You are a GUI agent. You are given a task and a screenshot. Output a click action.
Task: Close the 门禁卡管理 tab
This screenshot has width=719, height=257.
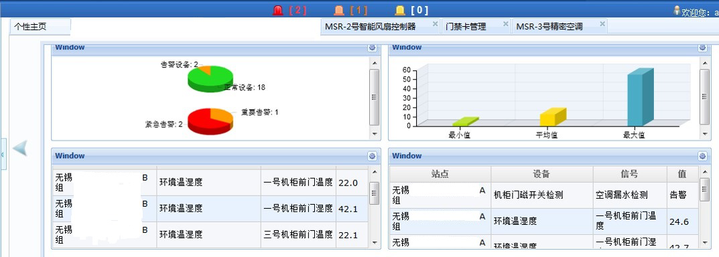[505, 24]
